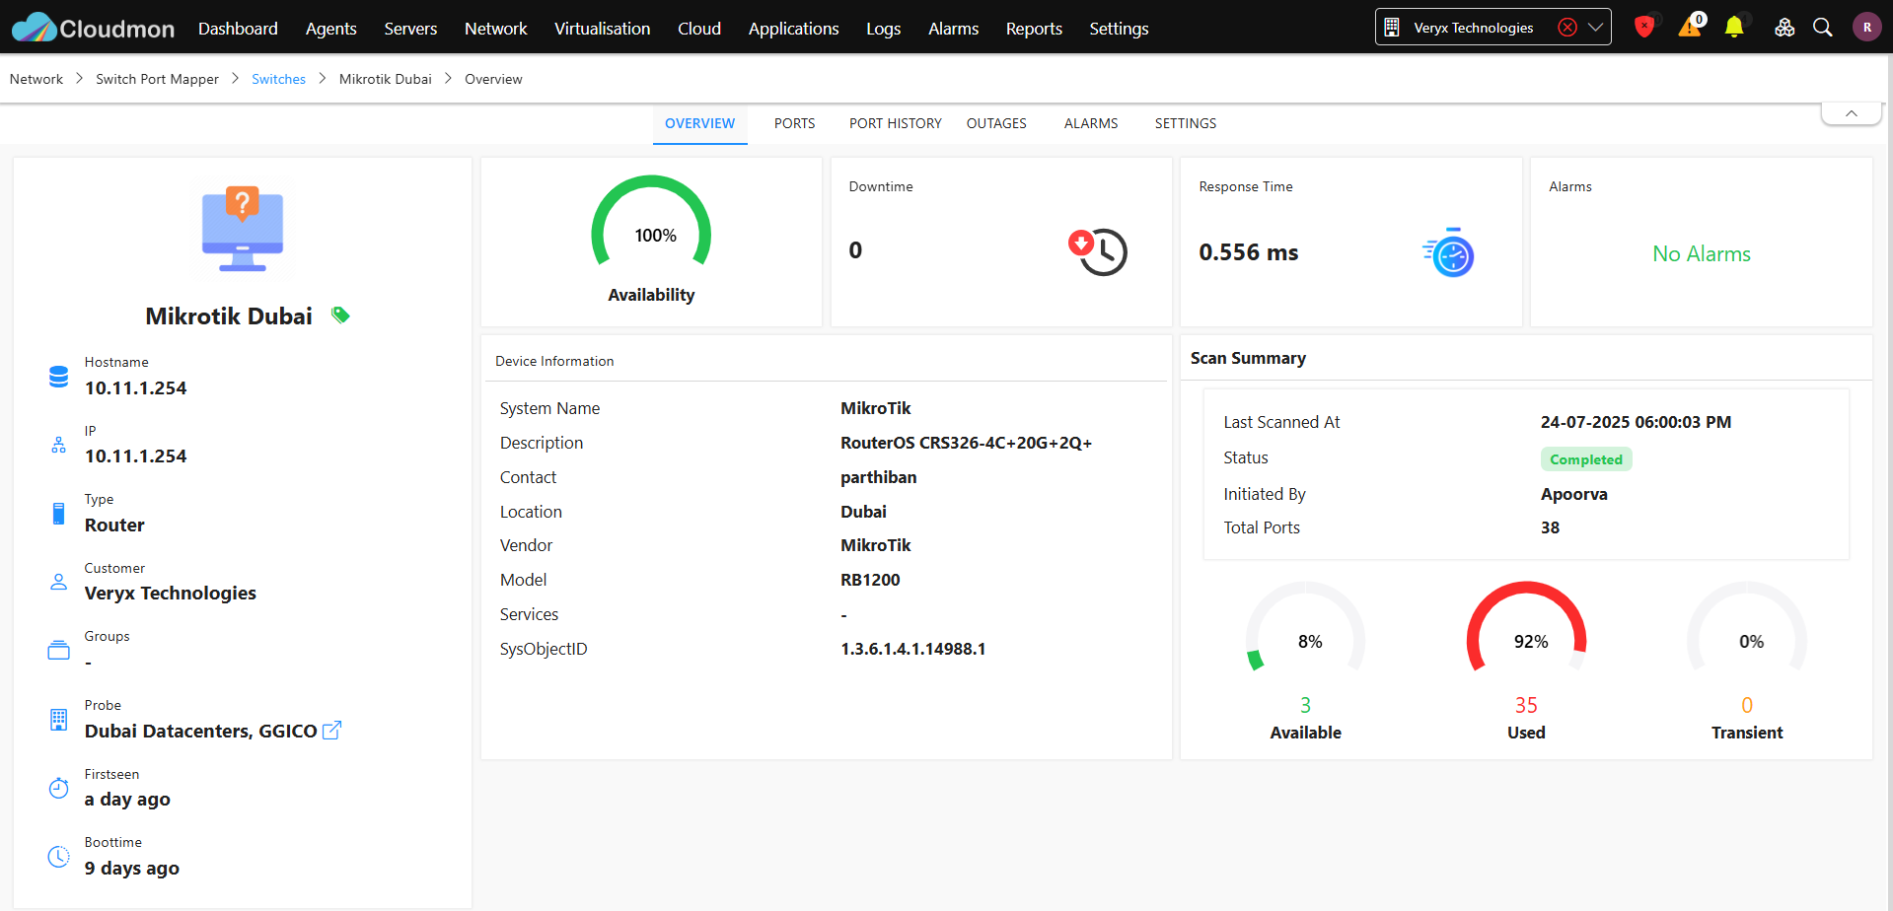Viewport: 1893px width, 911px height.
Task: Expand the Veryx Technologies customer dropdown
Action: click(1595, 28)
